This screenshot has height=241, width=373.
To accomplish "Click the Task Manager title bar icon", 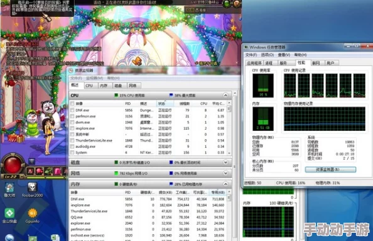I will pos(246,47).
